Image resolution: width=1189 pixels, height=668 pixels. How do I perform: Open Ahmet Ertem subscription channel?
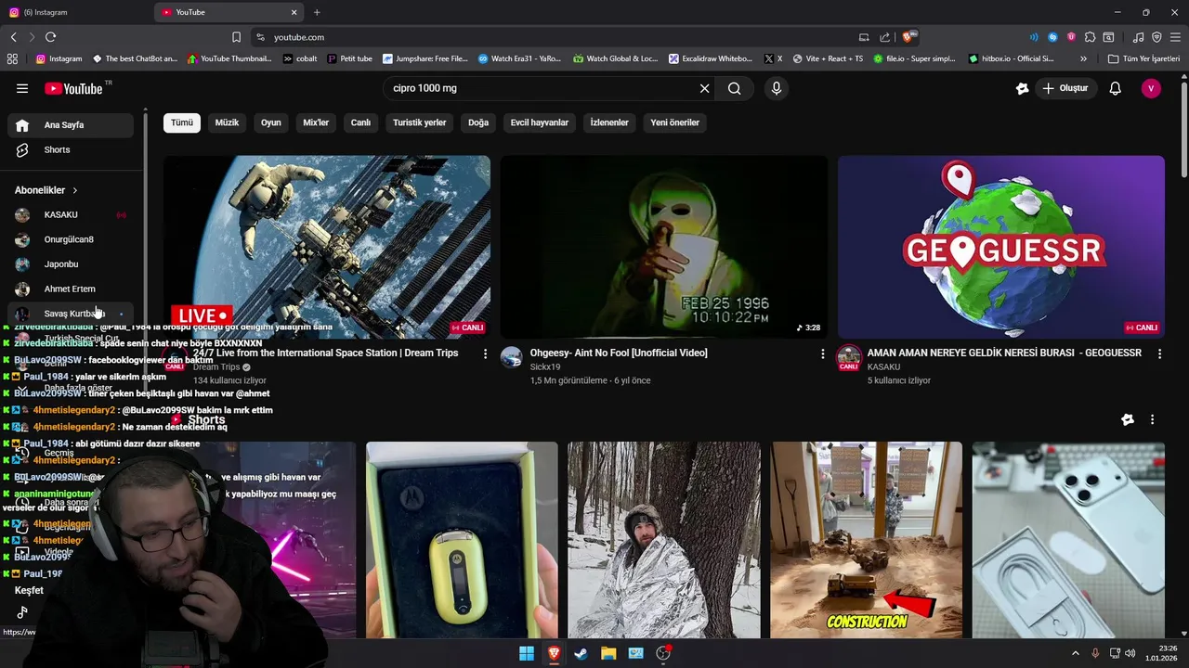(71, 289)
